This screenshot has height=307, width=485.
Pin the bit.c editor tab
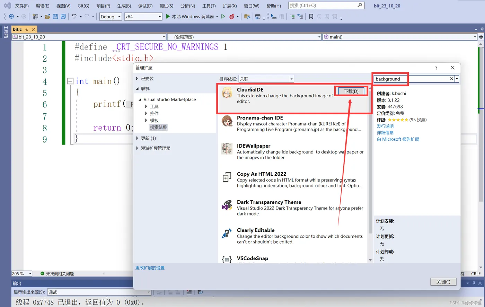point(27,29)
